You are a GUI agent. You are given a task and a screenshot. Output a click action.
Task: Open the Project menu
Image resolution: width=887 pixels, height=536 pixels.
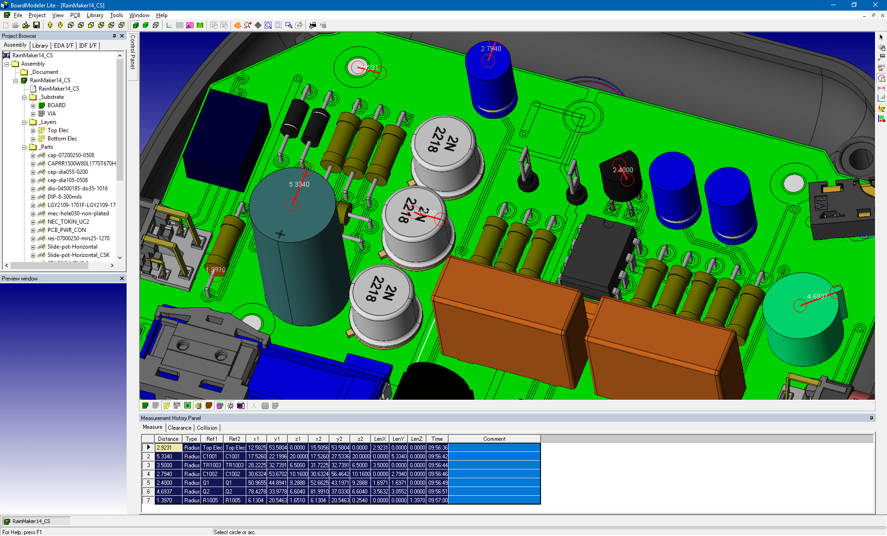[37, 15]
